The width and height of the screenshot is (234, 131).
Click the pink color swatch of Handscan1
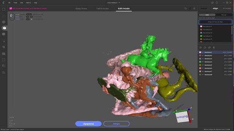200,52
